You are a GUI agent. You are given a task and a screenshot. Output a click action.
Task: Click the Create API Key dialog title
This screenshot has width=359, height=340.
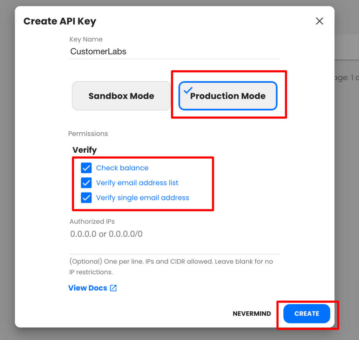[x=60, y=21]
